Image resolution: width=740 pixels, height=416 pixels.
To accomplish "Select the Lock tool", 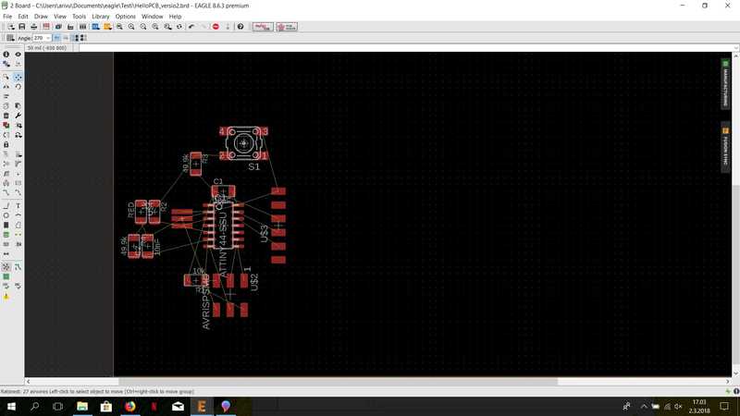I will tap(6, 145).
